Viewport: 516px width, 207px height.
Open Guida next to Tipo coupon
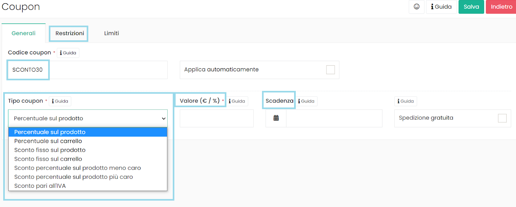[60, 101]
